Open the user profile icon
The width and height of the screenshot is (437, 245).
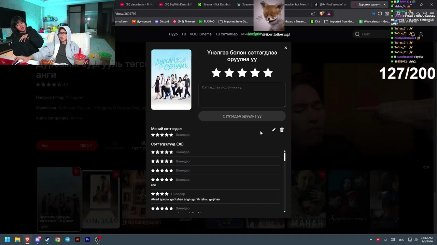[x=421, y=34]
